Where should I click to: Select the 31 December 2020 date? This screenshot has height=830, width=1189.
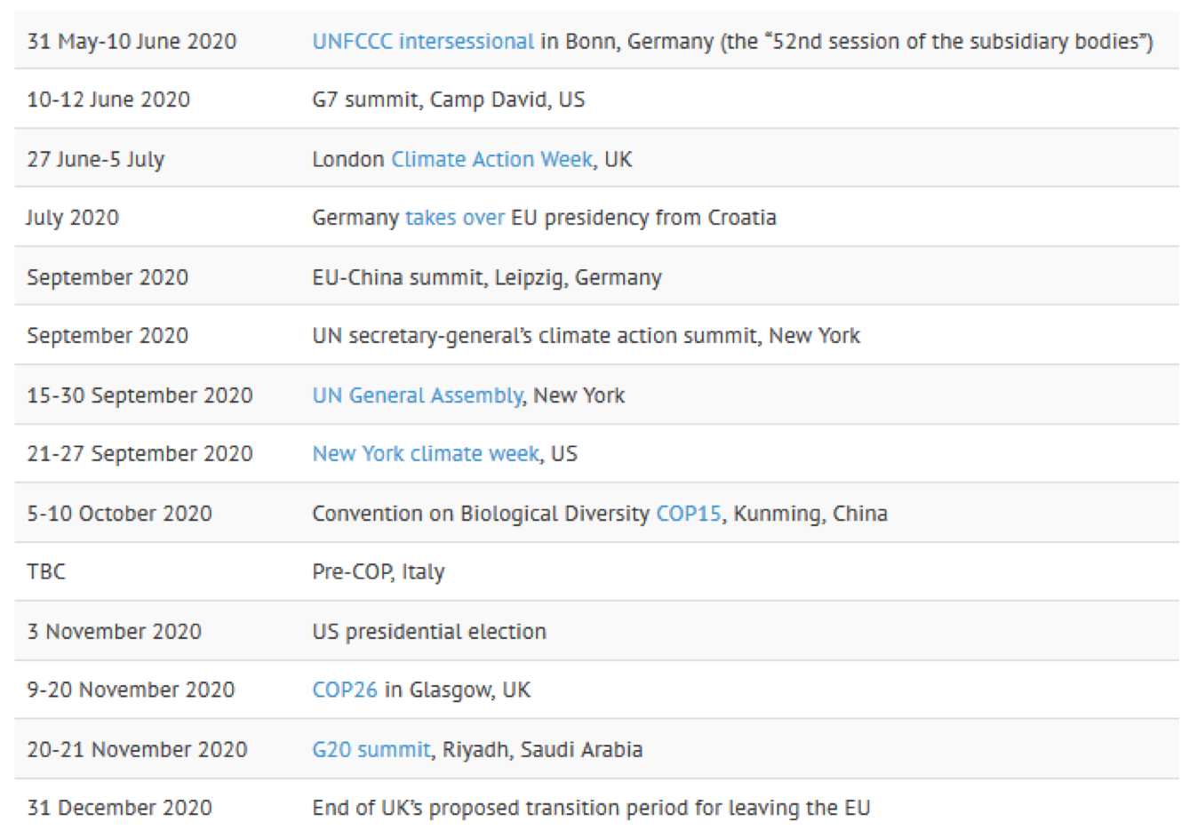tap(120, 808)
